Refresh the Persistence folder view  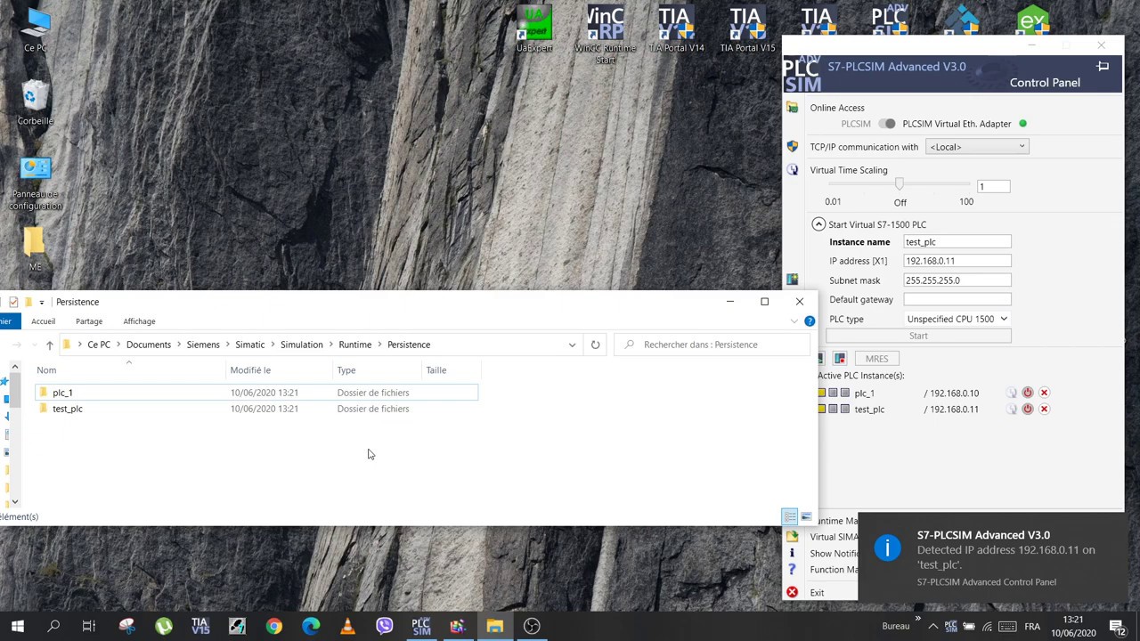pyautogui.click(x=595, y=345)
